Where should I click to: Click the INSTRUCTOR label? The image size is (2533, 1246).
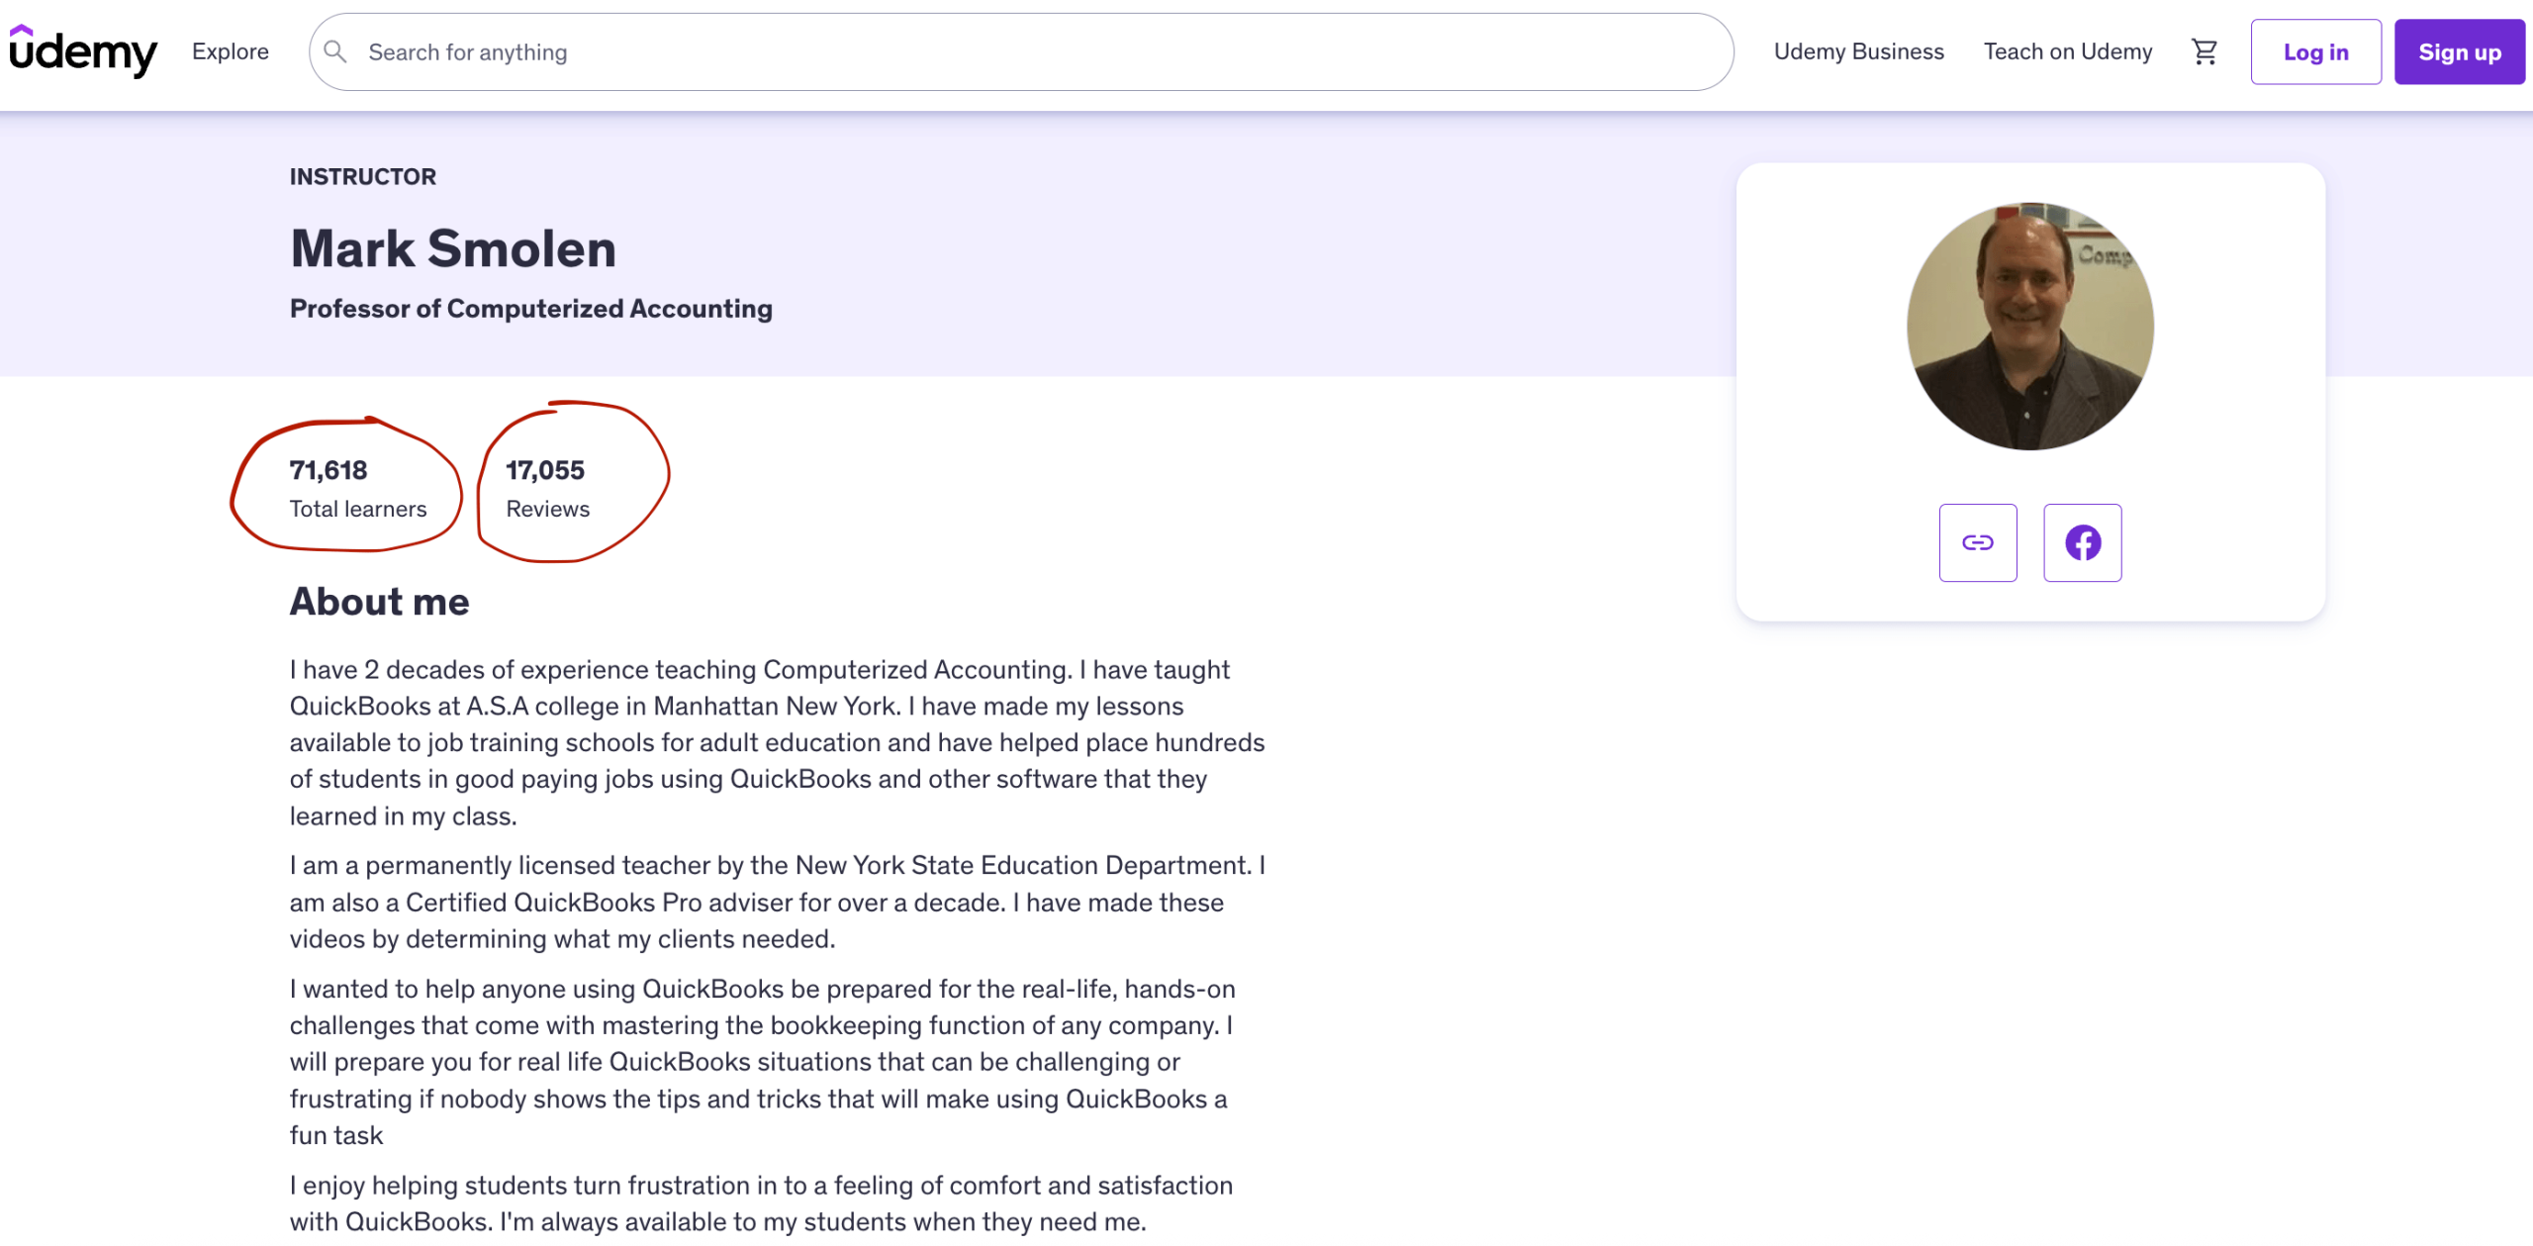362,177
